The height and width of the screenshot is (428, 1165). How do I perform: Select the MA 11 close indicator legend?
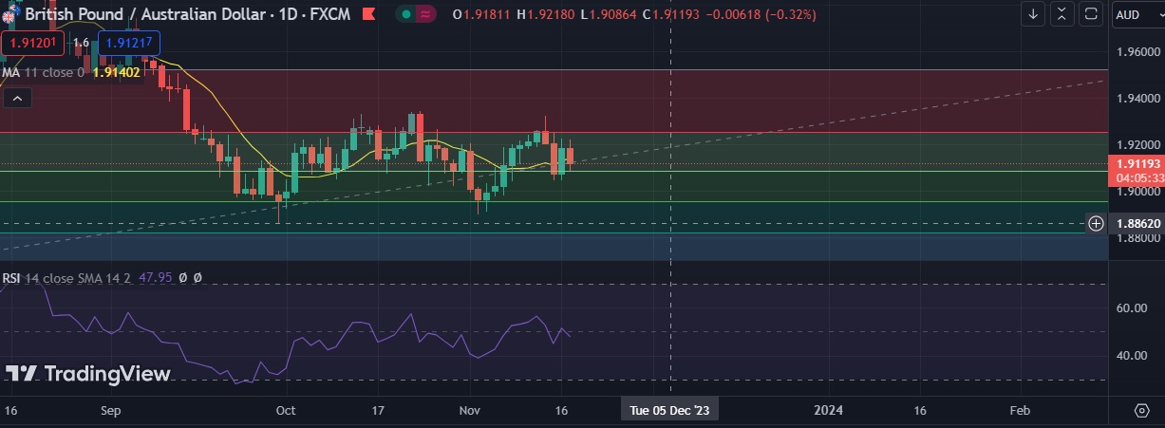point(44,72)
